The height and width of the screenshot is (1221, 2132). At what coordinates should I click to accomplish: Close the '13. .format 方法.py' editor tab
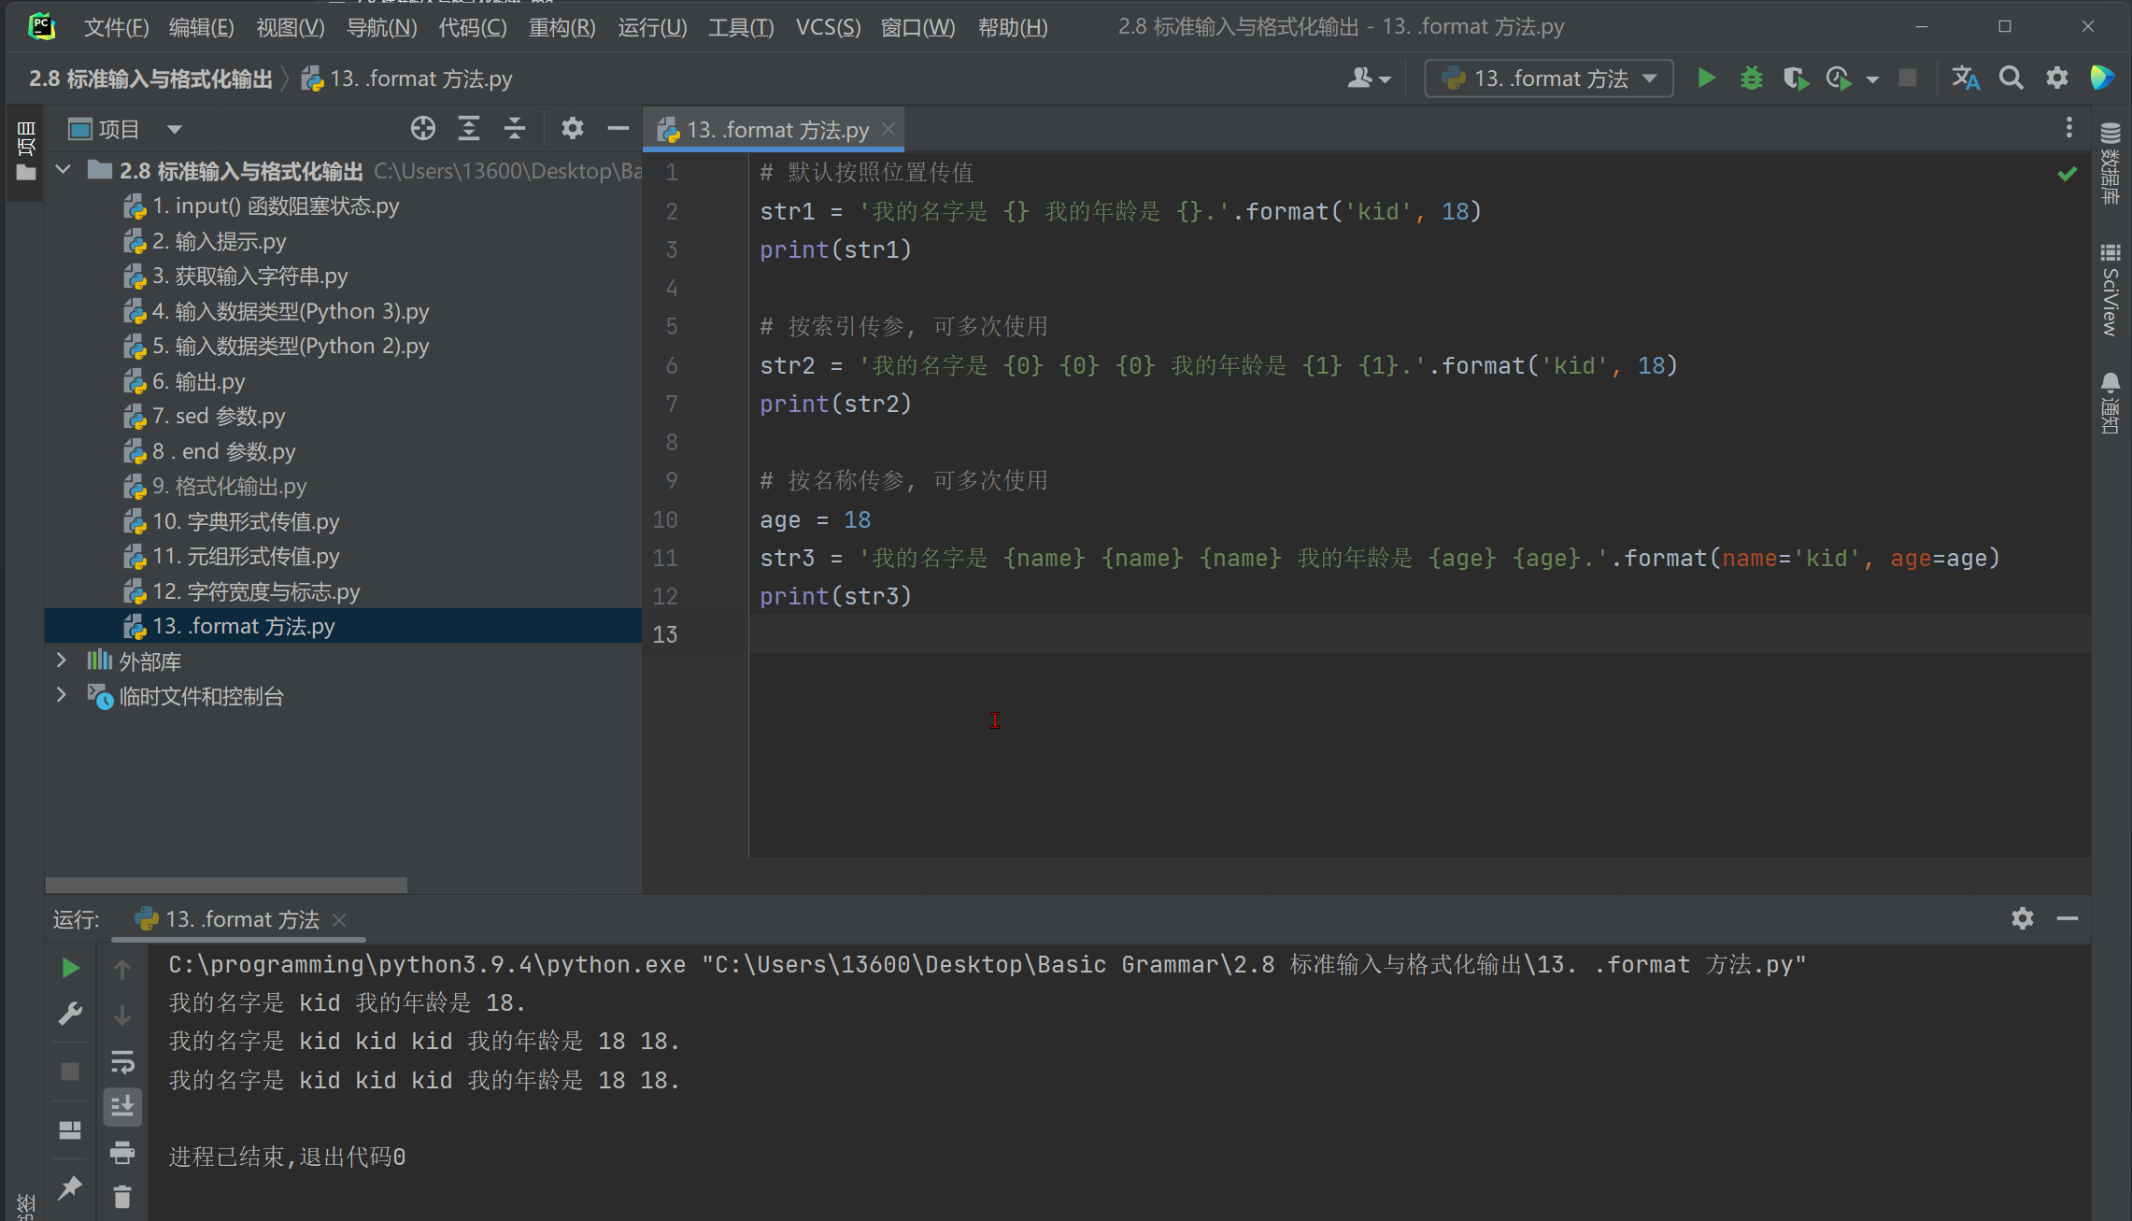(x=888, y=129)
